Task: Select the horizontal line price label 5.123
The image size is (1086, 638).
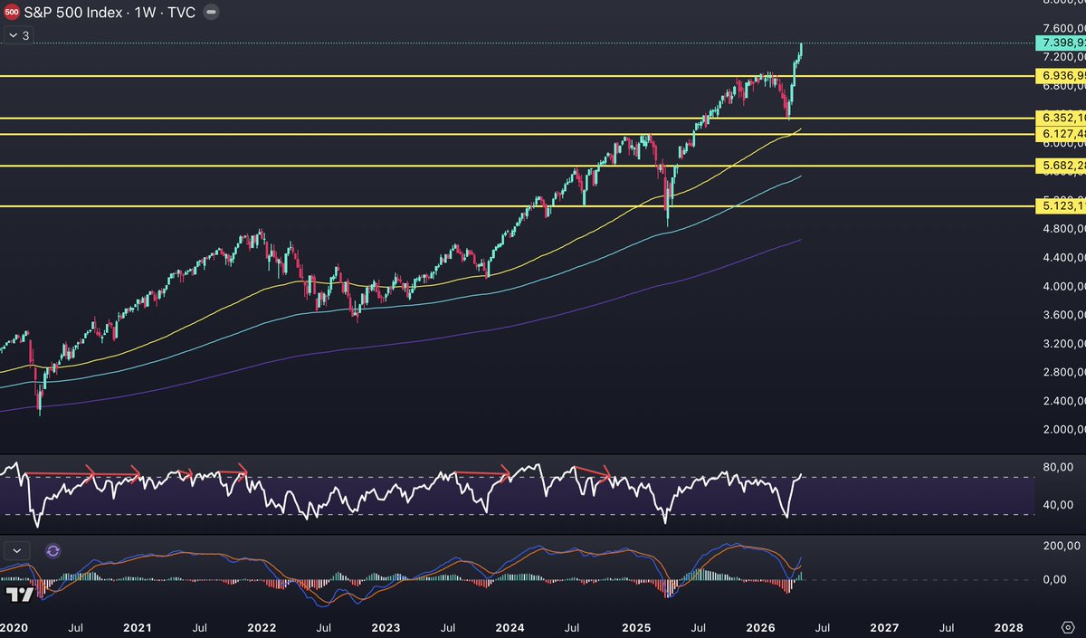Action: (x=1061, y=206)
